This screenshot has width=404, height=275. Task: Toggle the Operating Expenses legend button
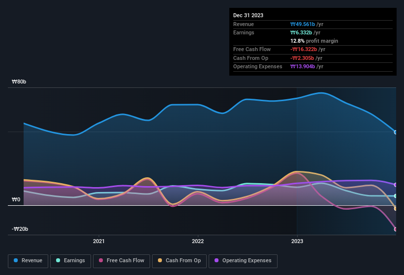243,261
